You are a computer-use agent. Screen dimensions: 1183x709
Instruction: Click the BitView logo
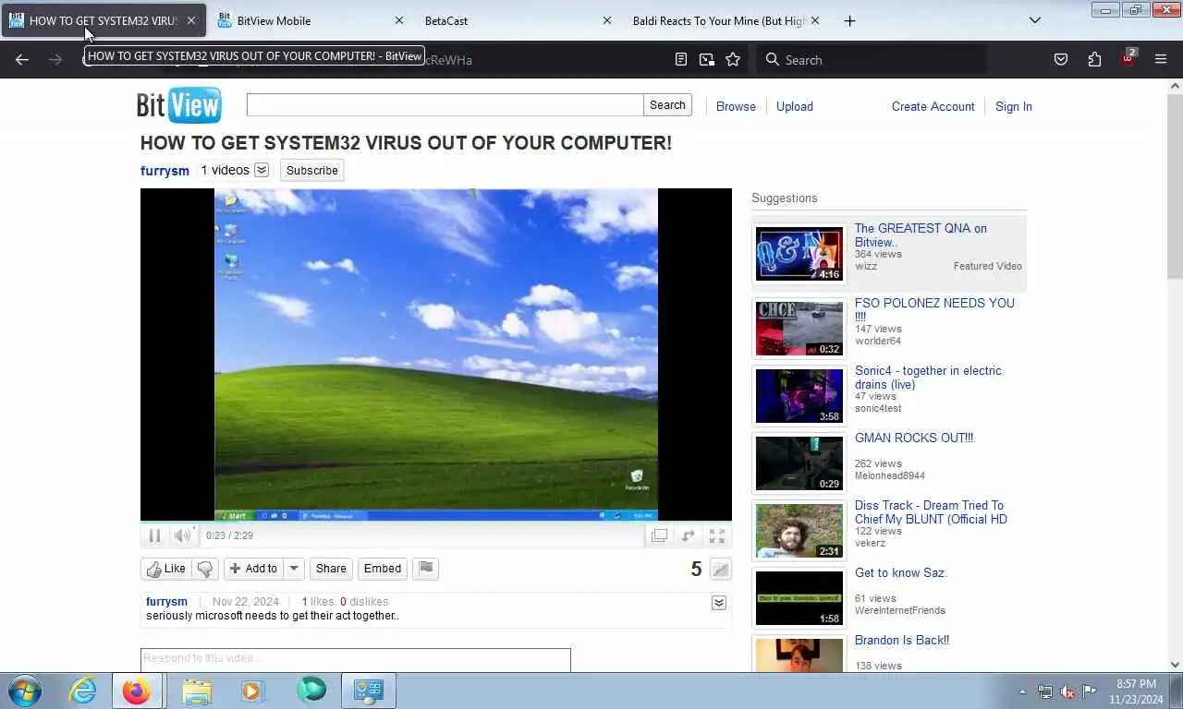(179, 105)
